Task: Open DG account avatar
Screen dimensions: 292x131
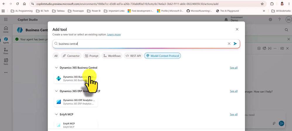Action: coord(288,20)
